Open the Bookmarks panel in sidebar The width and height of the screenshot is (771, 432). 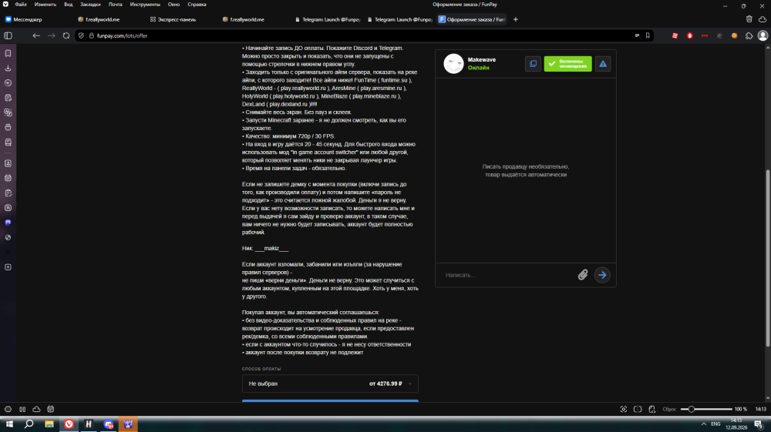tap(8, 53)
